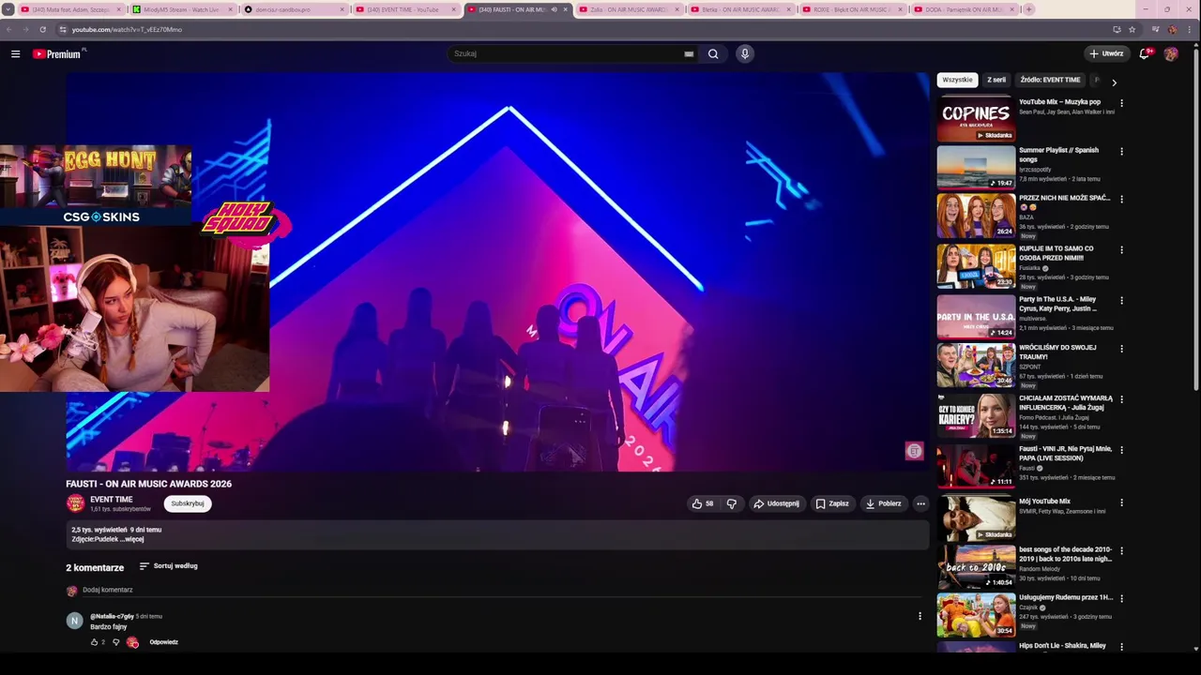Open the Party In The U.S.A. thumbnail

[976, 317]
